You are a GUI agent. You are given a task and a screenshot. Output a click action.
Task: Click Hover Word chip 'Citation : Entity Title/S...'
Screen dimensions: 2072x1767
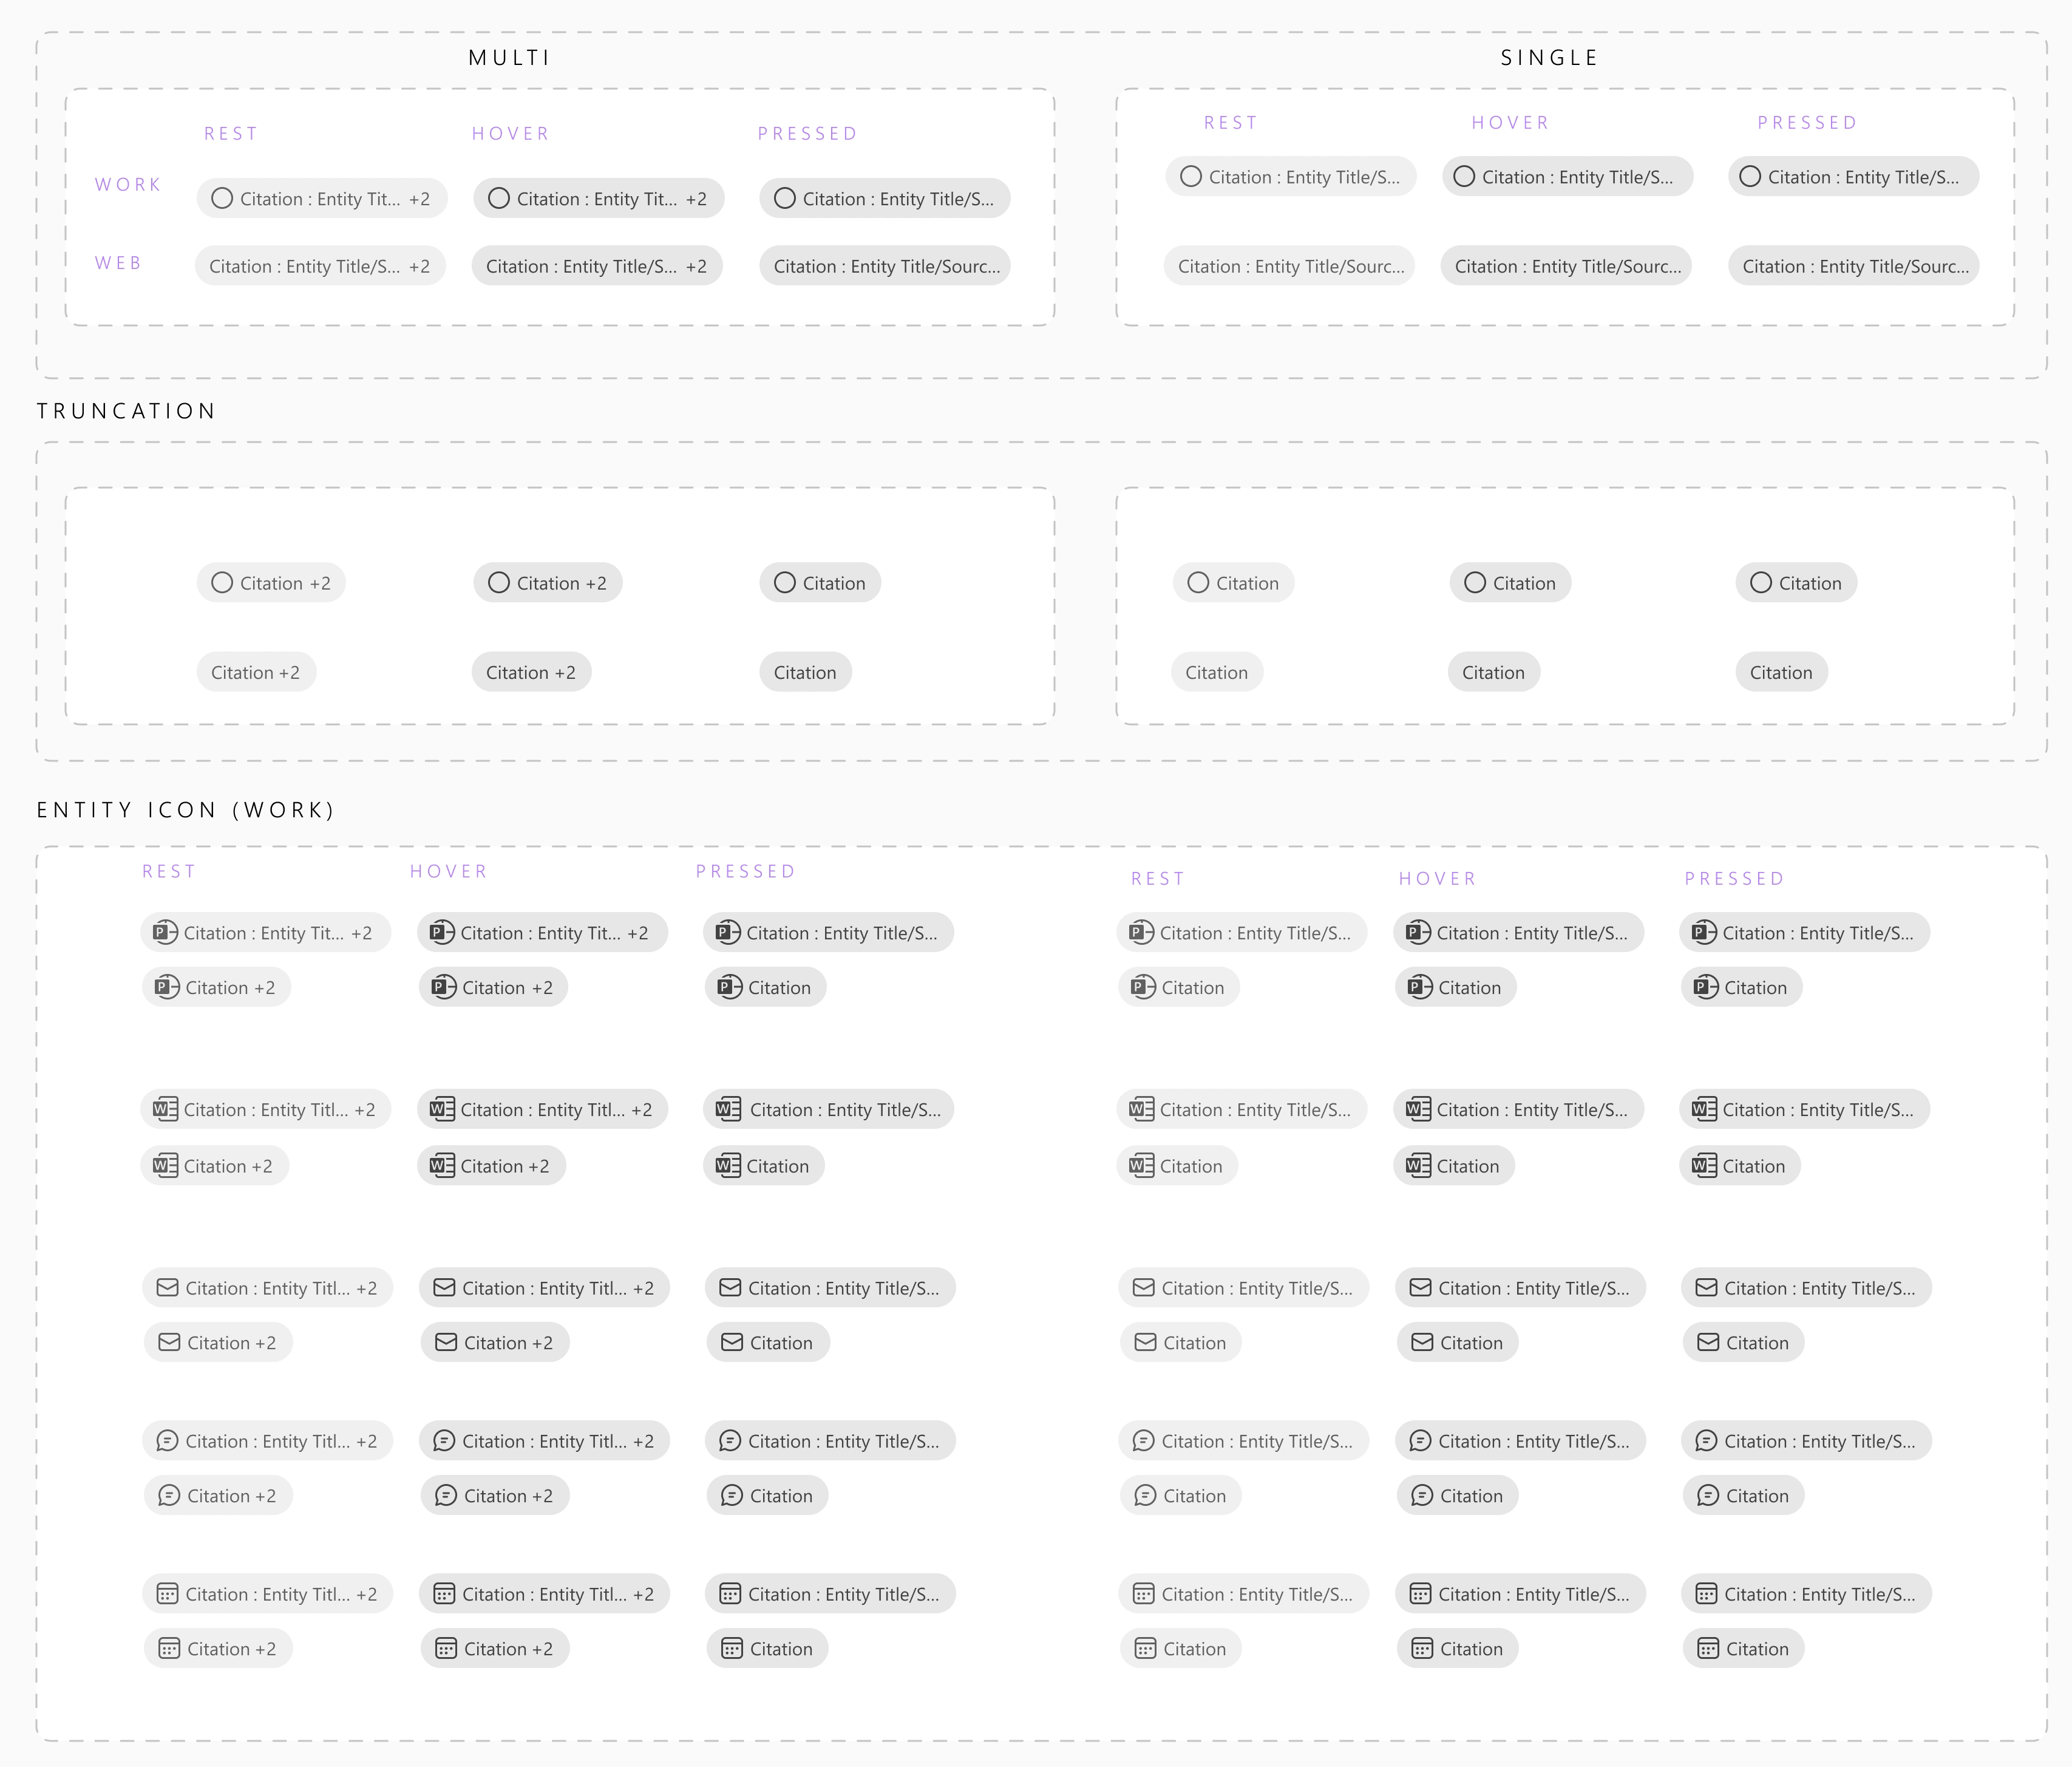pyautogui.click(x=1518, y=1109)
